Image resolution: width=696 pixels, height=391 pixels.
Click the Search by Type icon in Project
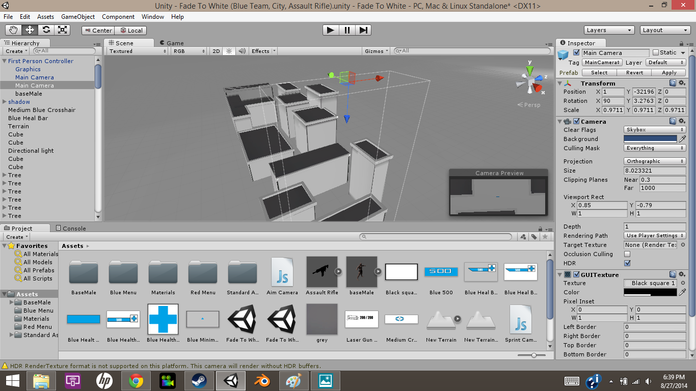point(523,237)
